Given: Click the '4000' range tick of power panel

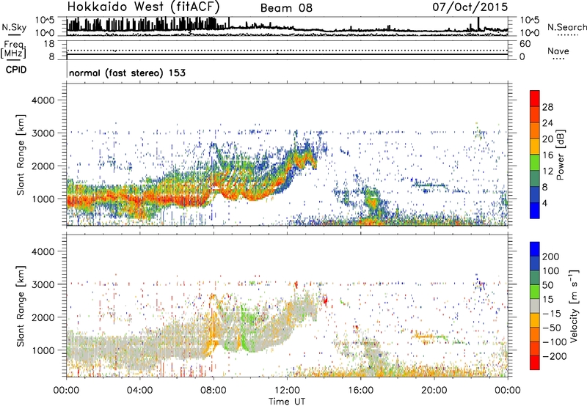Looking at the screenshot, I should tap(43, 100).
